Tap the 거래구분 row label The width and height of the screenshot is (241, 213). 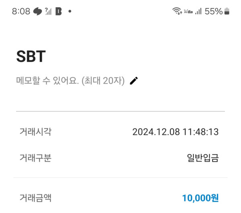[x=35, y=158]
